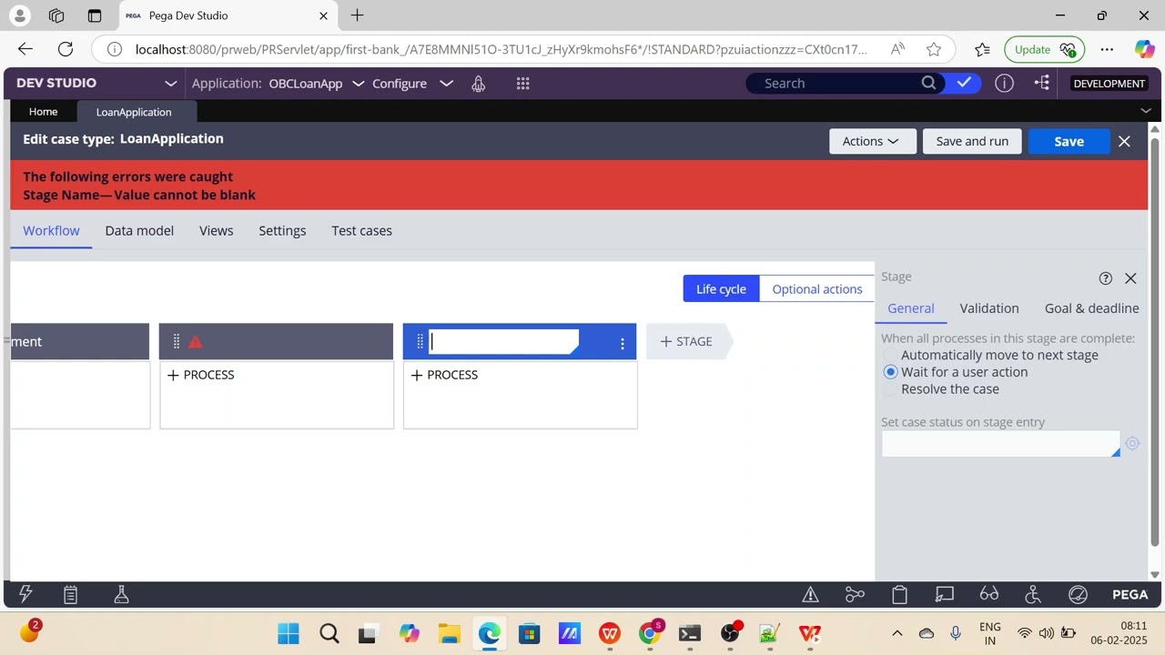Open the lightning bolt icon in footer
Image resolution: width=1165 pixels, height=655 pixels.
(25, 595)
